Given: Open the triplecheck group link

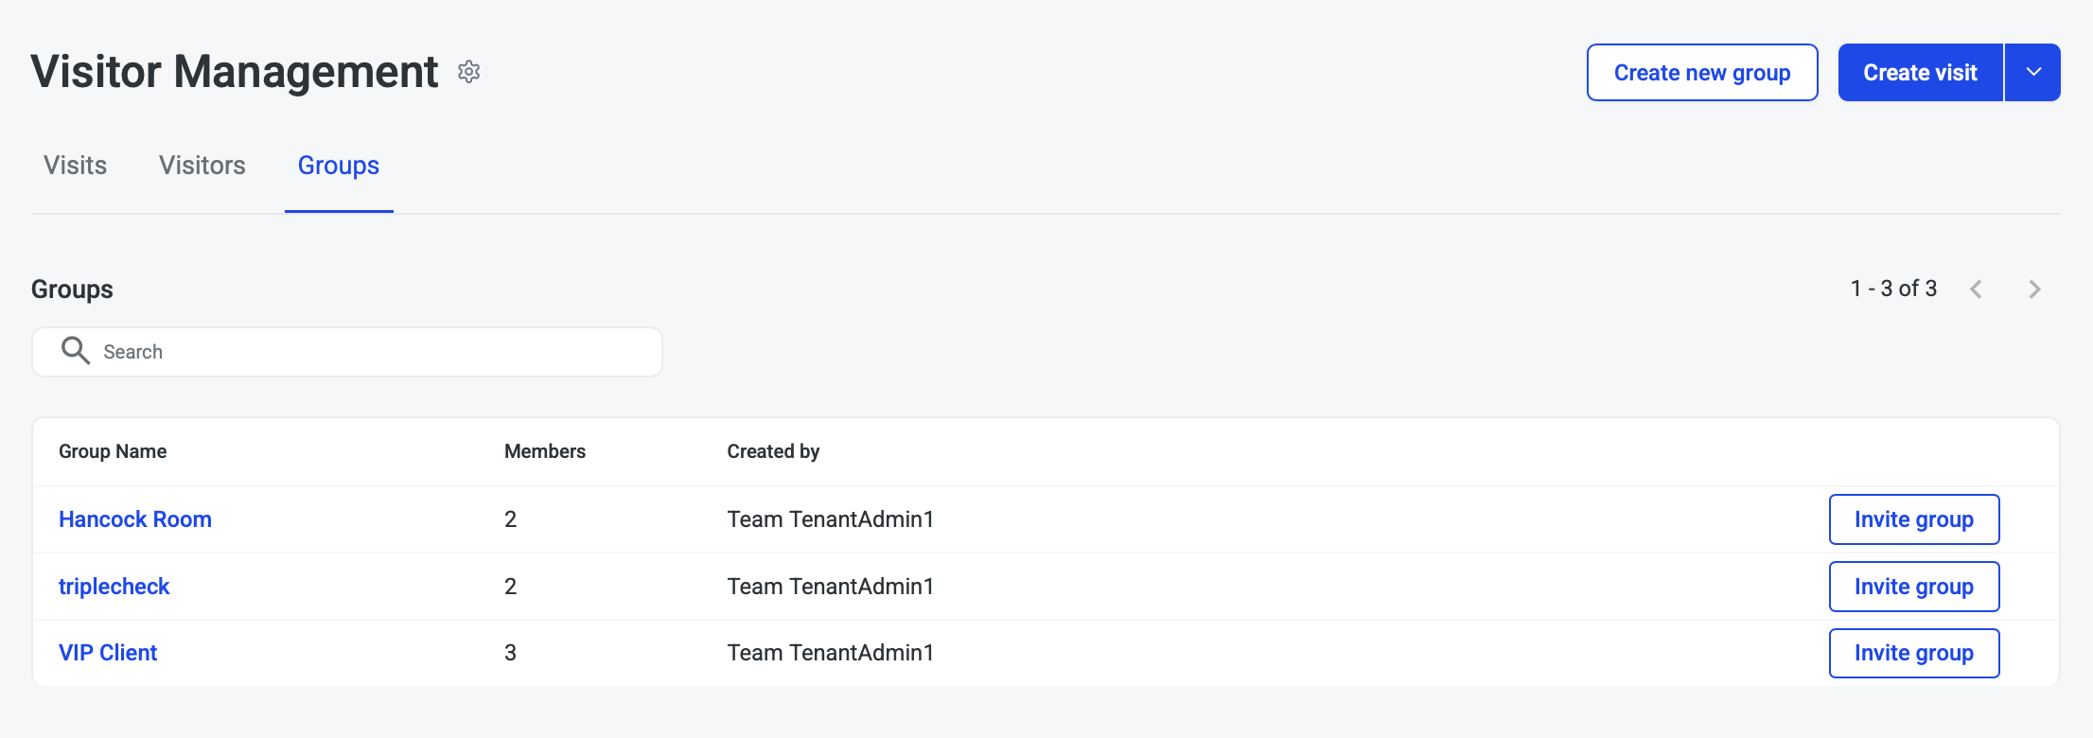Looking at the screenshot, I should [x=114, y=587].
